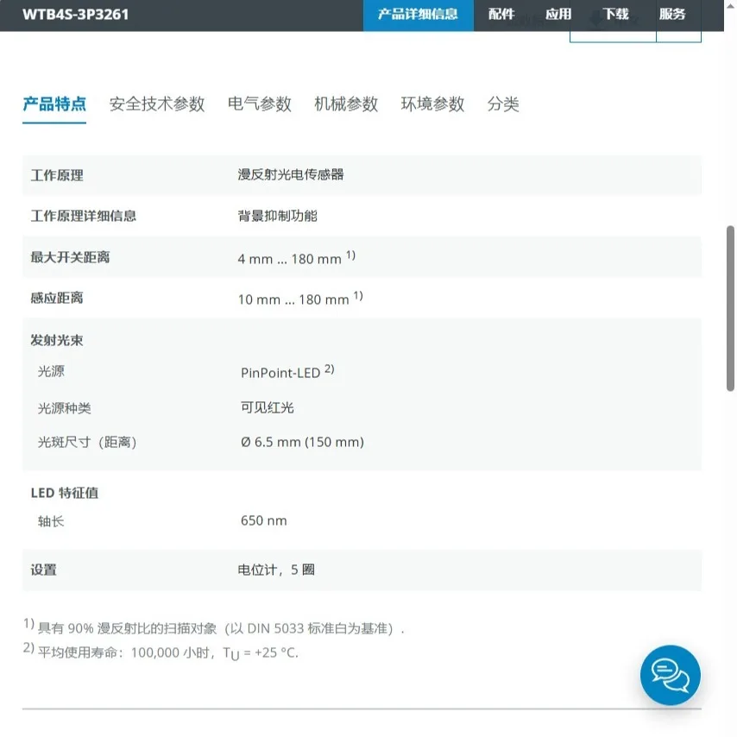Viewport: 737px width, 737px height.
Task: Open the 应用 header tab
Action: [558, 15]
